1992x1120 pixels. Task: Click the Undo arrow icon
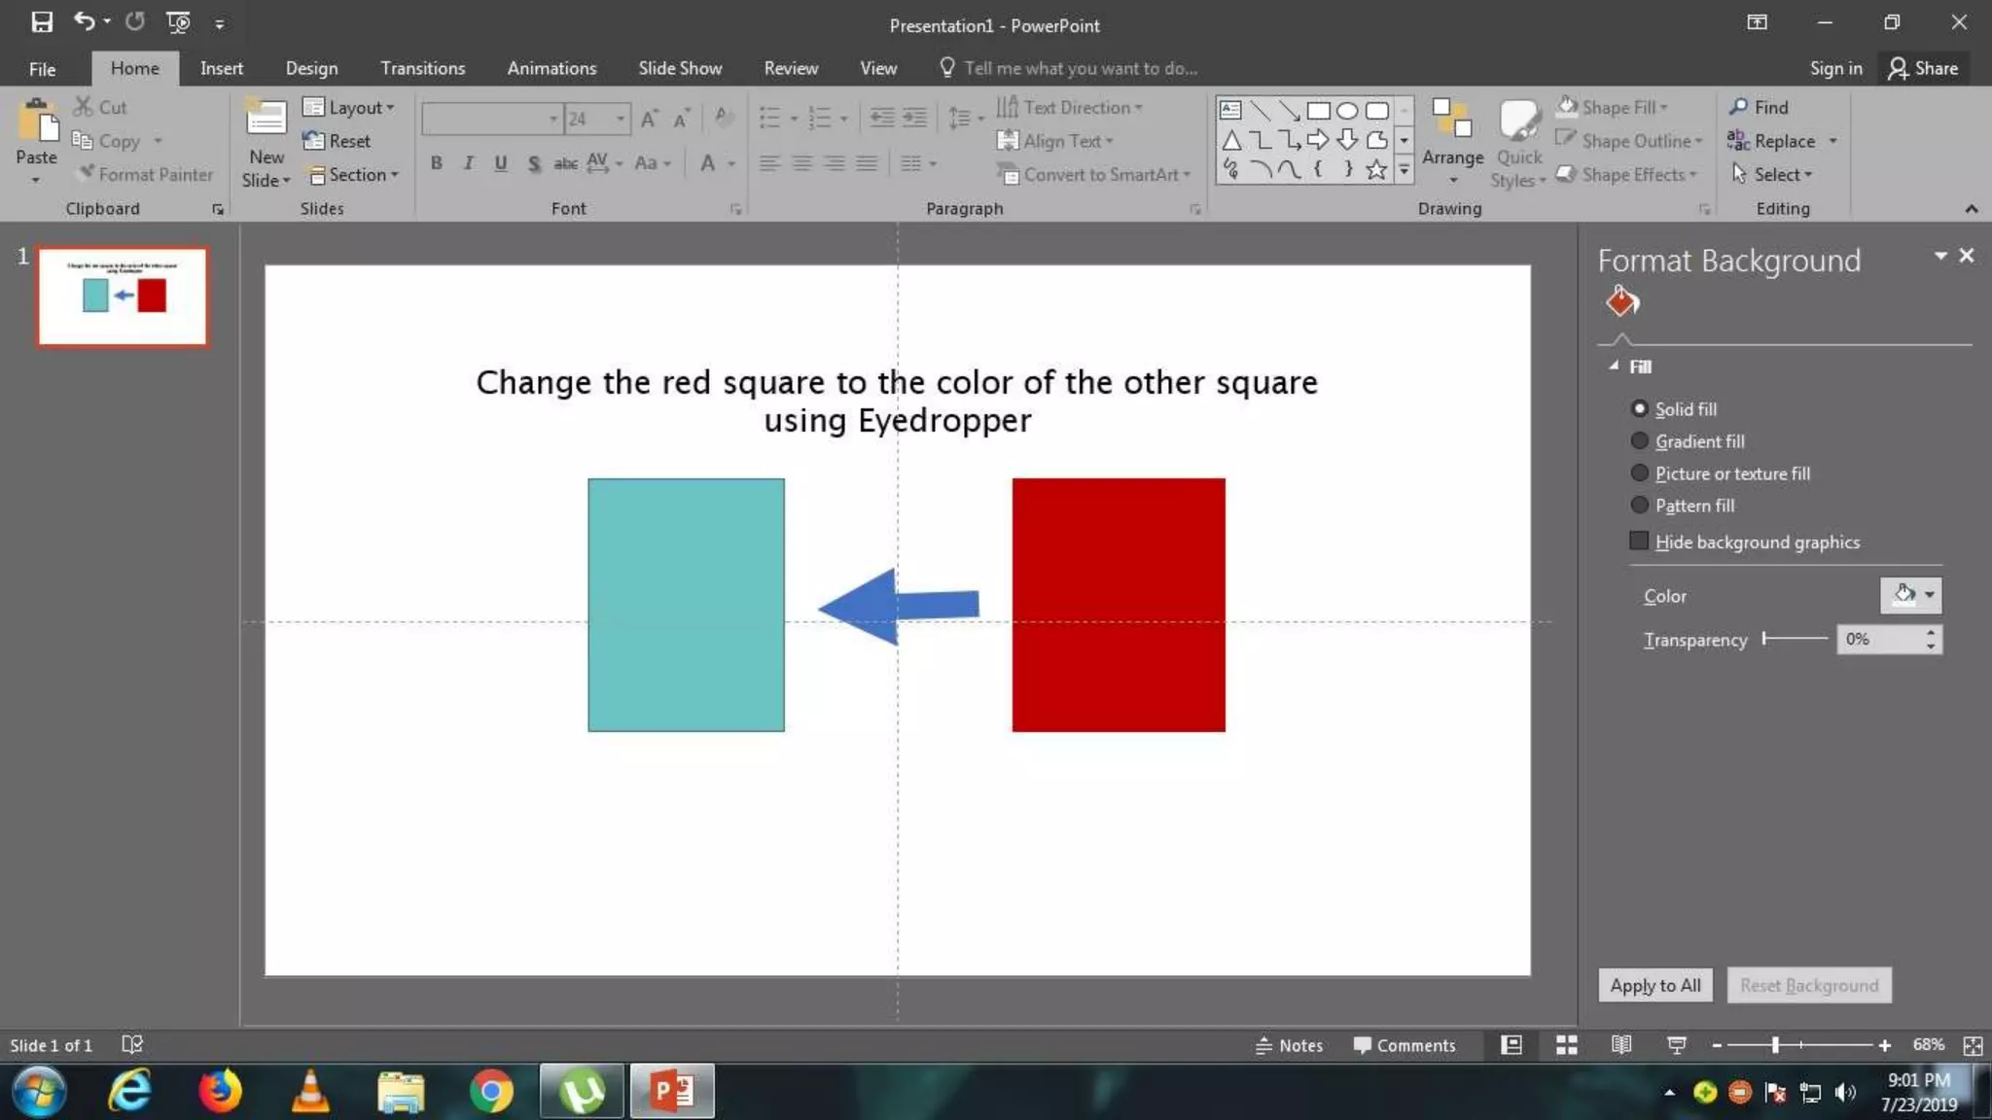click(85, 21)
